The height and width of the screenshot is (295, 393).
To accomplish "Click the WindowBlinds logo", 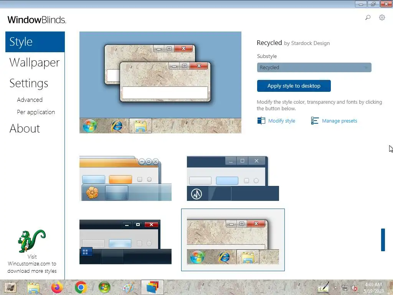I will [x=36, y=20].
